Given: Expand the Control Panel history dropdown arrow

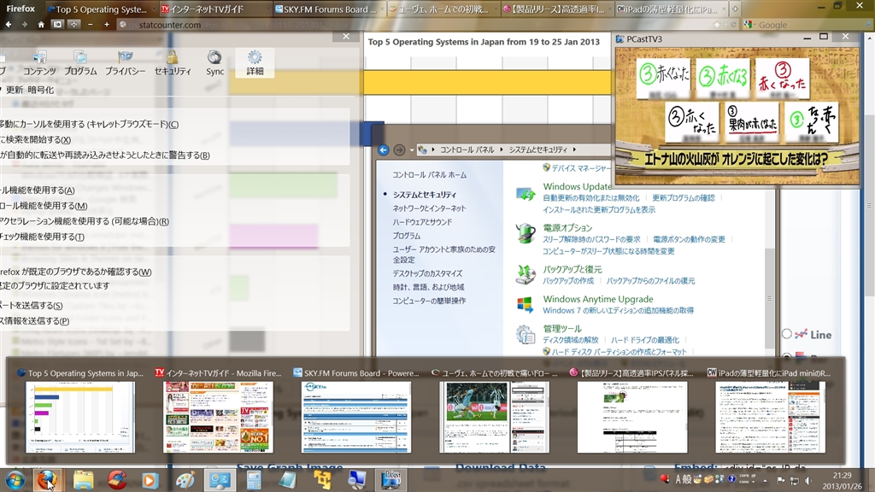Looking at the screenshot, I should (412, 150).
